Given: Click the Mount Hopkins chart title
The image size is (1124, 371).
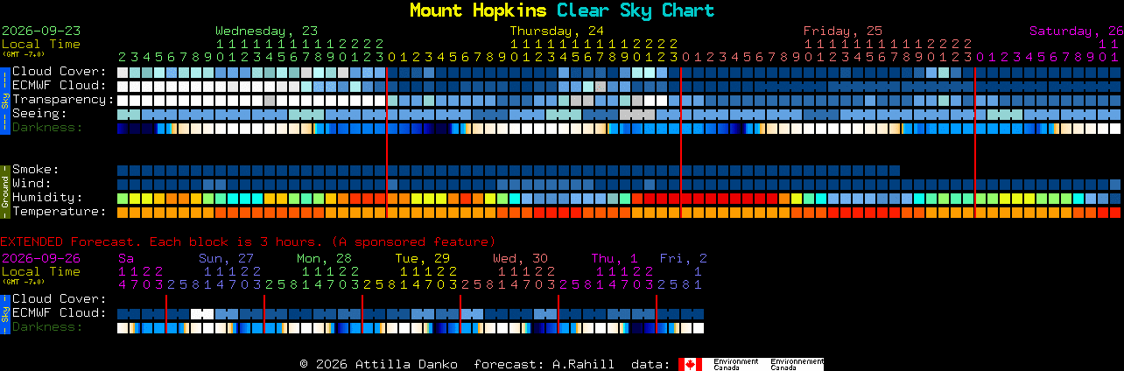Looking at the screenshot, I should click(479, 10).
